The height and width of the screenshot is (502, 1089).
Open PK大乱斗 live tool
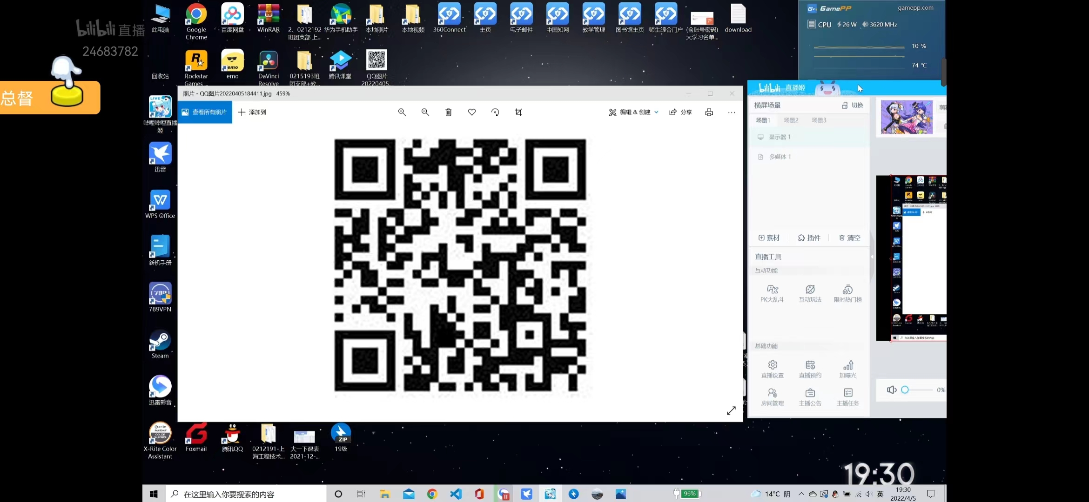click(x=772, y=293)
